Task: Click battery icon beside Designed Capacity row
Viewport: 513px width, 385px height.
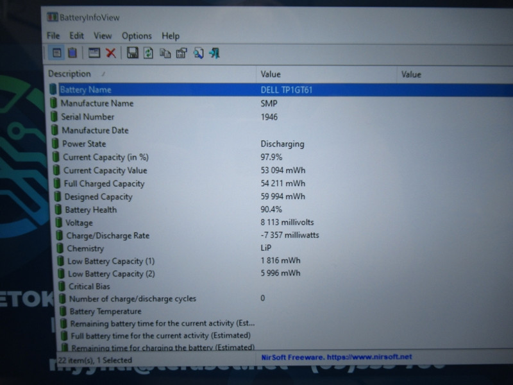Action: (58, 196)
